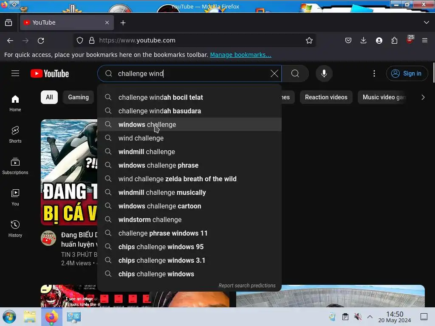Viewport: 435px width, 326px height.
Task: Pick 'chips challenge windows 95' suggestion
Action: (x=189, y=247)
